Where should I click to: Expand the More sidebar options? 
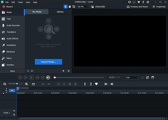pos(12,71)
